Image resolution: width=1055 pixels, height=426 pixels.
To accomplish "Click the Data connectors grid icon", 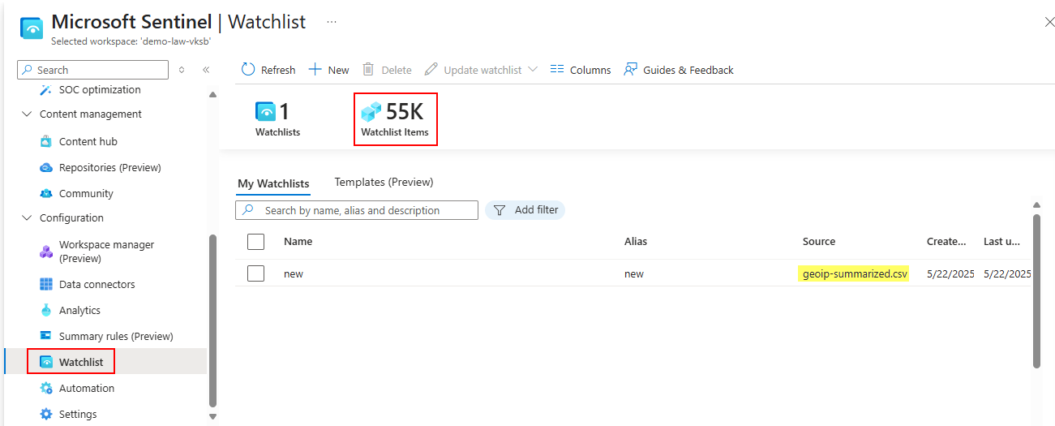I will coord(46,284).
